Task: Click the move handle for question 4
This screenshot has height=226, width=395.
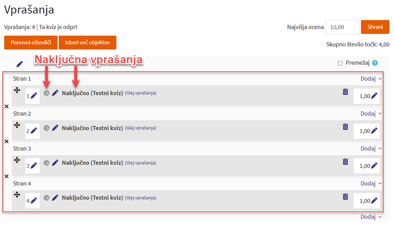Action: click(17, 195)
